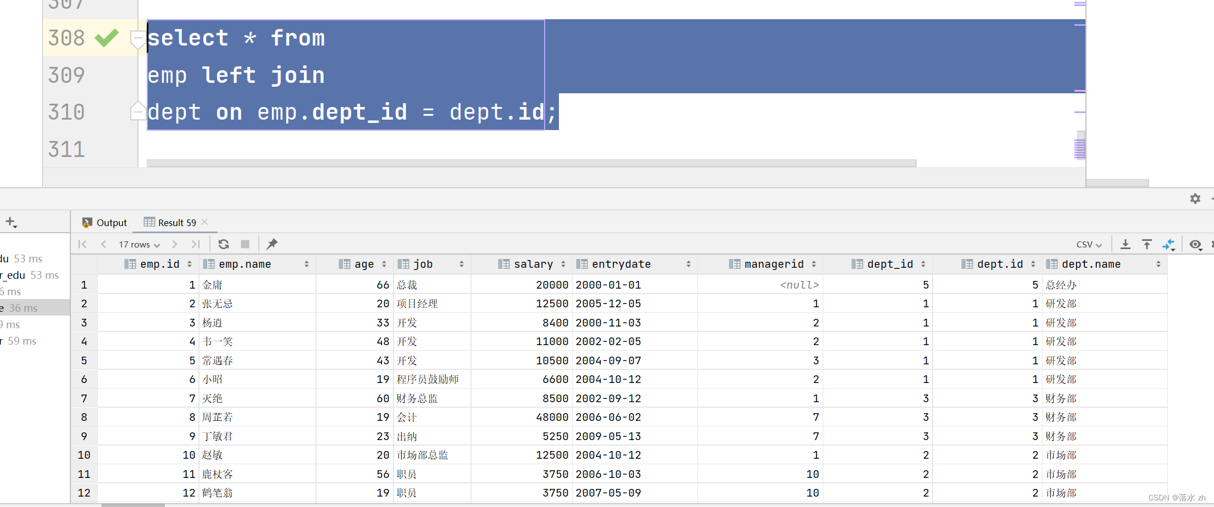Image resolution: width=1214 pixels, height=507 pixels.
Task: Select the job cell 财务总监
Action: click(432, 398)
